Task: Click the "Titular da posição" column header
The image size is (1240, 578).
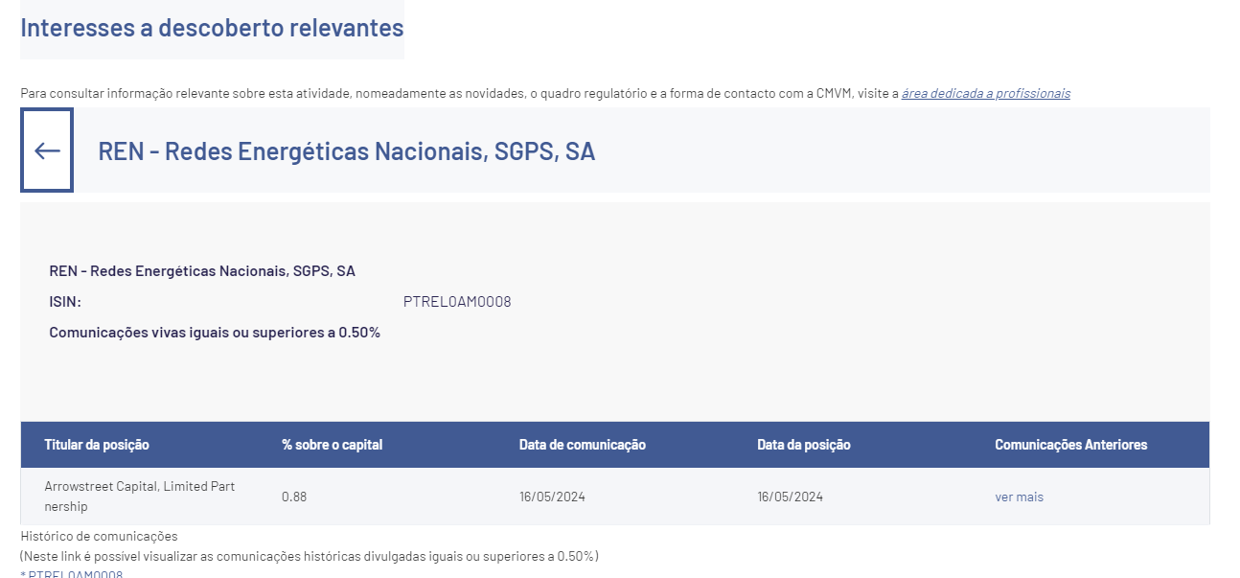Action: coord(97,445)
